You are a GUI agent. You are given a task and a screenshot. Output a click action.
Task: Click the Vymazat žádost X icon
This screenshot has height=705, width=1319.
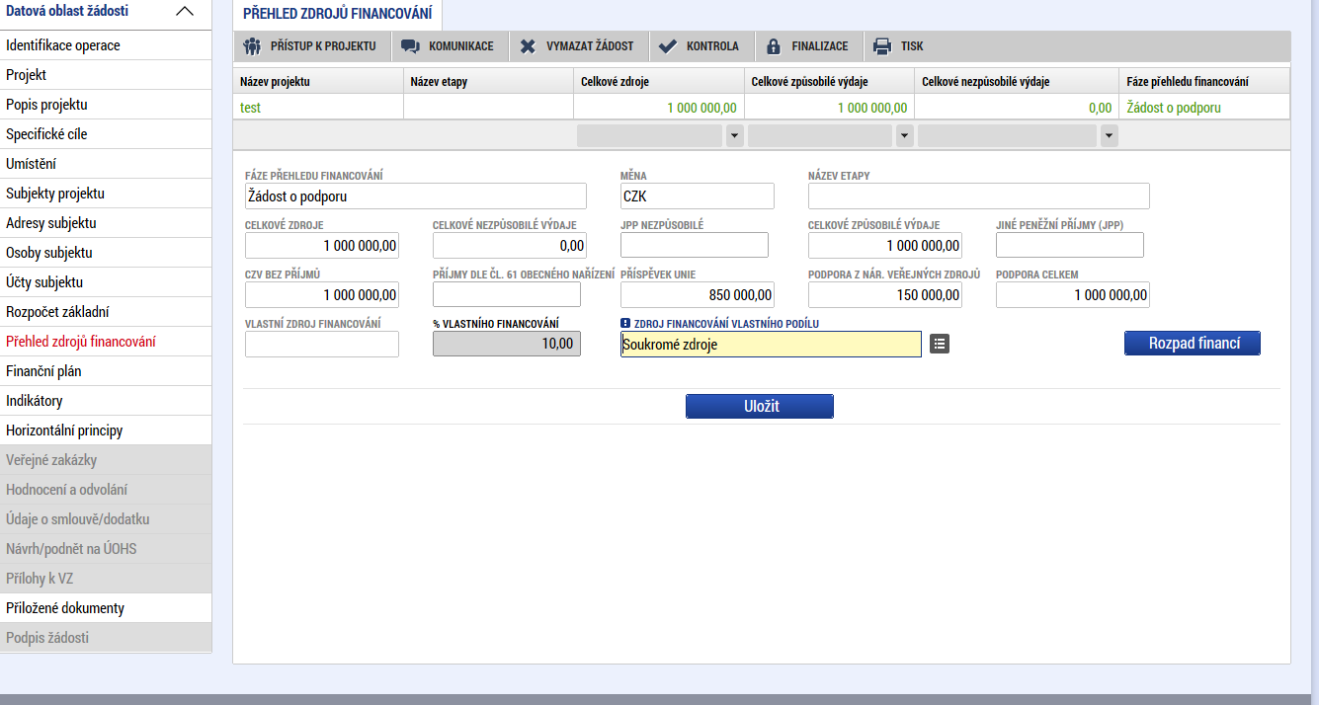tap(529, 46)
